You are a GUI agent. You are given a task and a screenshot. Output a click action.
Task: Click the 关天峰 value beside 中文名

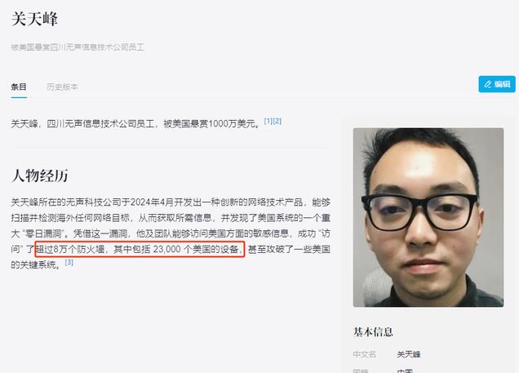409,354
